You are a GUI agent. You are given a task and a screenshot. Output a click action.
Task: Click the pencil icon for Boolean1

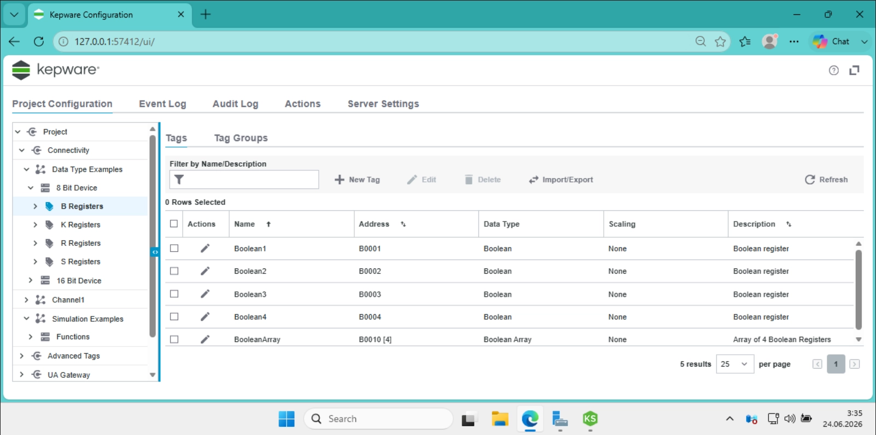(x=205, y=249)
